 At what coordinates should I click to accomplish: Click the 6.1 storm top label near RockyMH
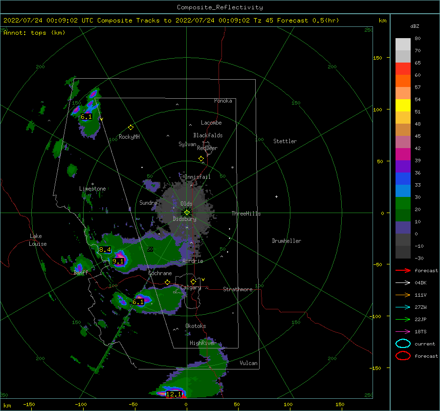(86, 117)
